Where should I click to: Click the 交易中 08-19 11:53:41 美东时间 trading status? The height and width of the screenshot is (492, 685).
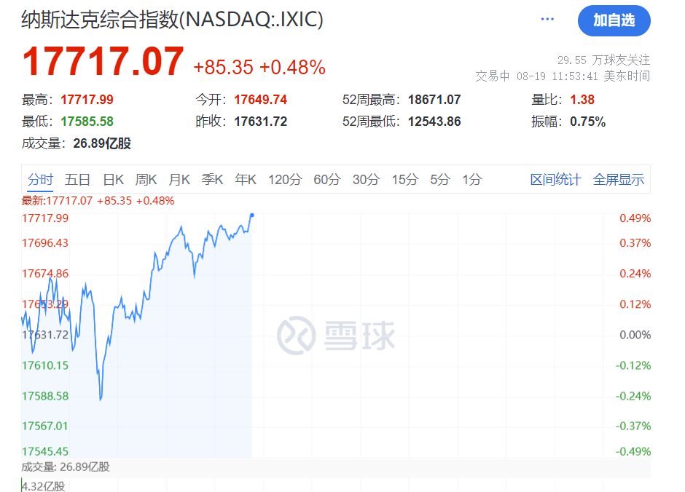click(563, 76)
